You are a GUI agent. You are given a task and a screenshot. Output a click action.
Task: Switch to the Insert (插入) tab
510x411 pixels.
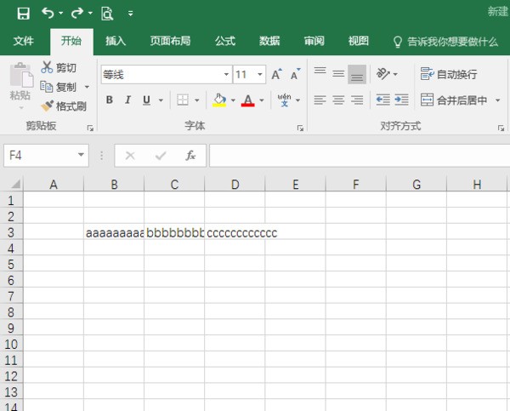pyautogui.click(x=116, y=41)
